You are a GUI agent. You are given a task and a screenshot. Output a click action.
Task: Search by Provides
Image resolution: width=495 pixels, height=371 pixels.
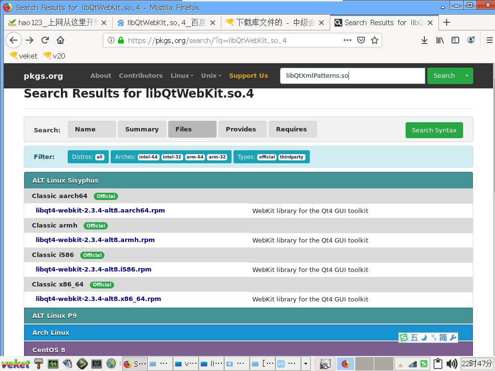(x=242, y=129)
